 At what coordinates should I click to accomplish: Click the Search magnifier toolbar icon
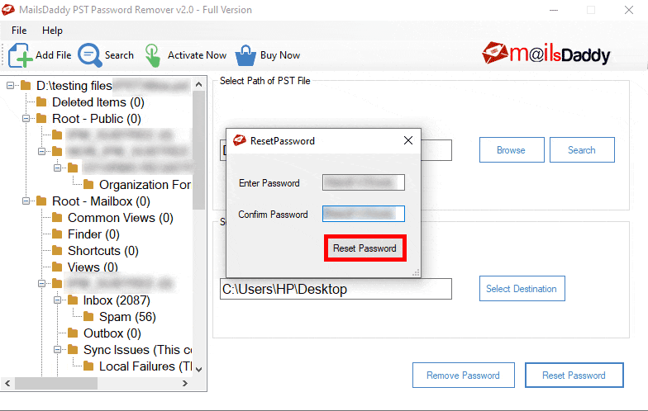pyautogui.click(x=89, y=54)
